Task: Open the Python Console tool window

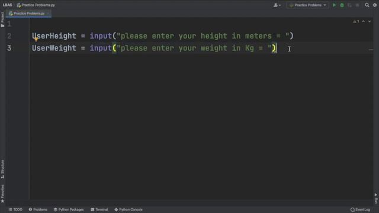Action: pyautogui.click(x=129, y=209)
